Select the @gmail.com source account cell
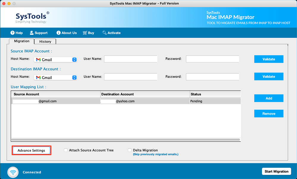 tap(56, 101)
